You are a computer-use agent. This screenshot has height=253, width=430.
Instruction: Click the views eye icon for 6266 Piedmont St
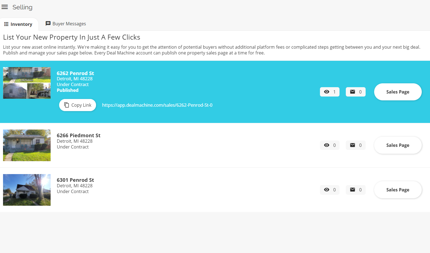(x=327, y=145)
